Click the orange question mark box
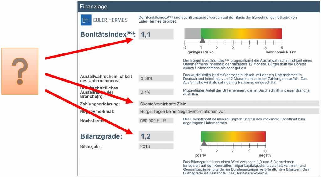The width and height of the screenshot is (321, 177). tap(20, 67)
